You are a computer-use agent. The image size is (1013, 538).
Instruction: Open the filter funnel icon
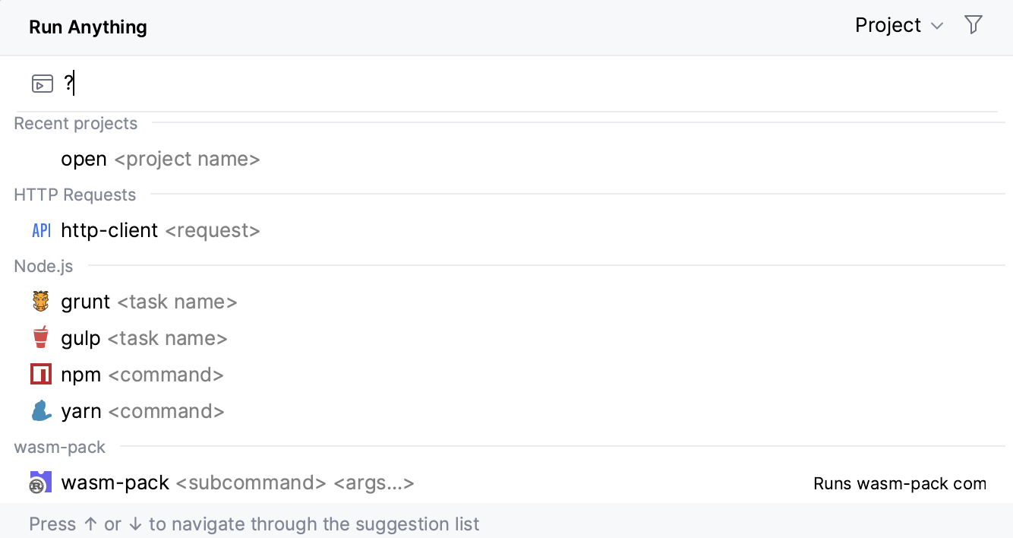[x=974, y=25]
